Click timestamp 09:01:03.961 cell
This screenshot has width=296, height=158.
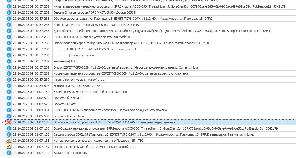tap(31, 110)
